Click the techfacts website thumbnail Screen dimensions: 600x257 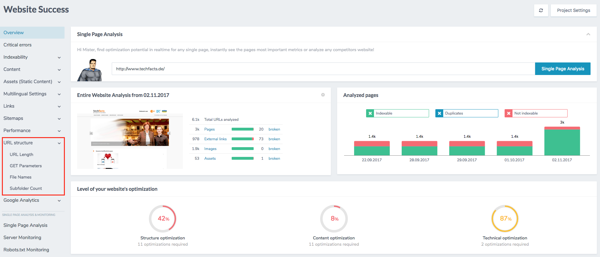coord(130,139)
